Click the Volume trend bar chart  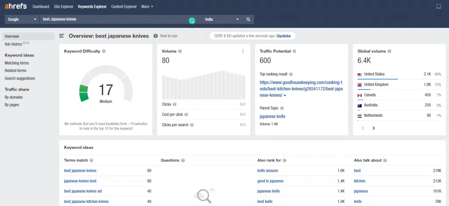click(203, 85)
